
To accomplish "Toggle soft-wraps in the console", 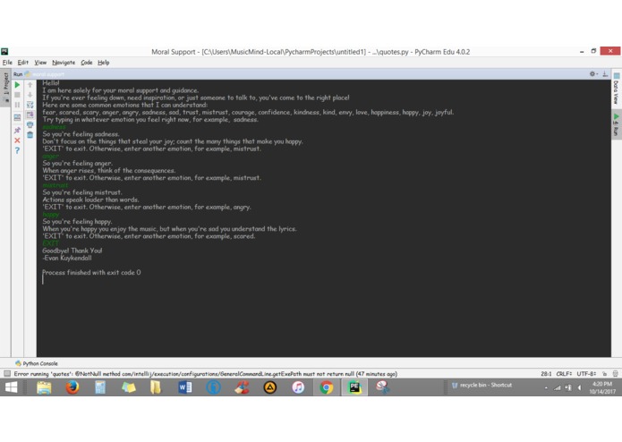I will (30, 105).
